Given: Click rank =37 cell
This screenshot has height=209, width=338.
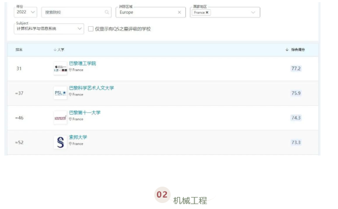Looking at the screenshot, I should 19,93.
